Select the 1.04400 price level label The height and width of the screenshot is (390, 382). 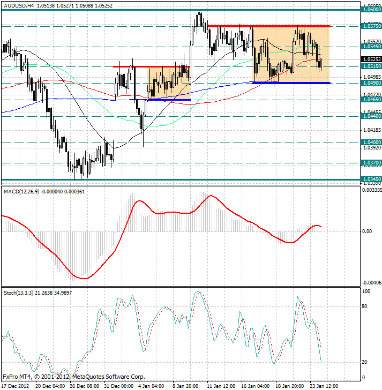(371, 116)
